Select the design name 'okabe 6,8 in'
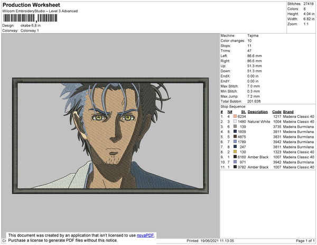The width and height of the screenshot is (317, 245). [x=31, y=25]
